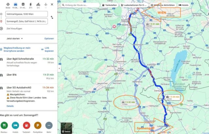Choose the walking travel mode

(31, 4)
